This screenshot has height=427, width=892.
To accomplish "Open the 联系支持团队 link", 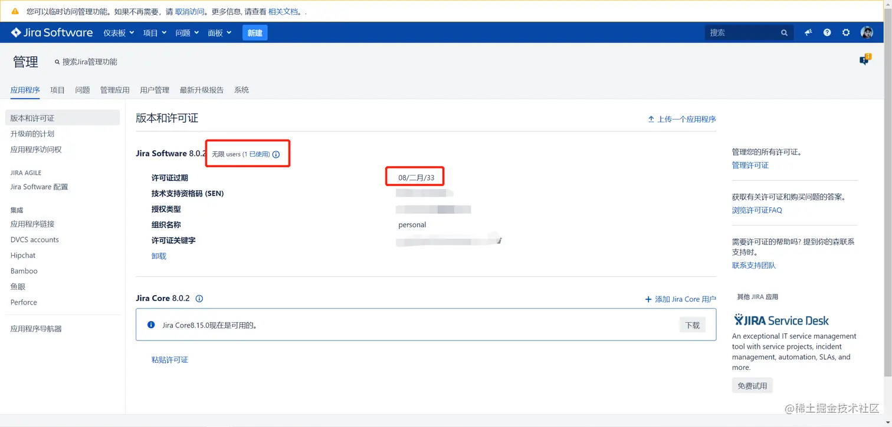I will 754,266.
